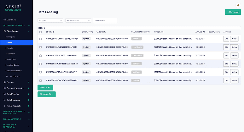The image size is (244, 132).
Task: Open the notifications bell icon
Action: point(238,5)
